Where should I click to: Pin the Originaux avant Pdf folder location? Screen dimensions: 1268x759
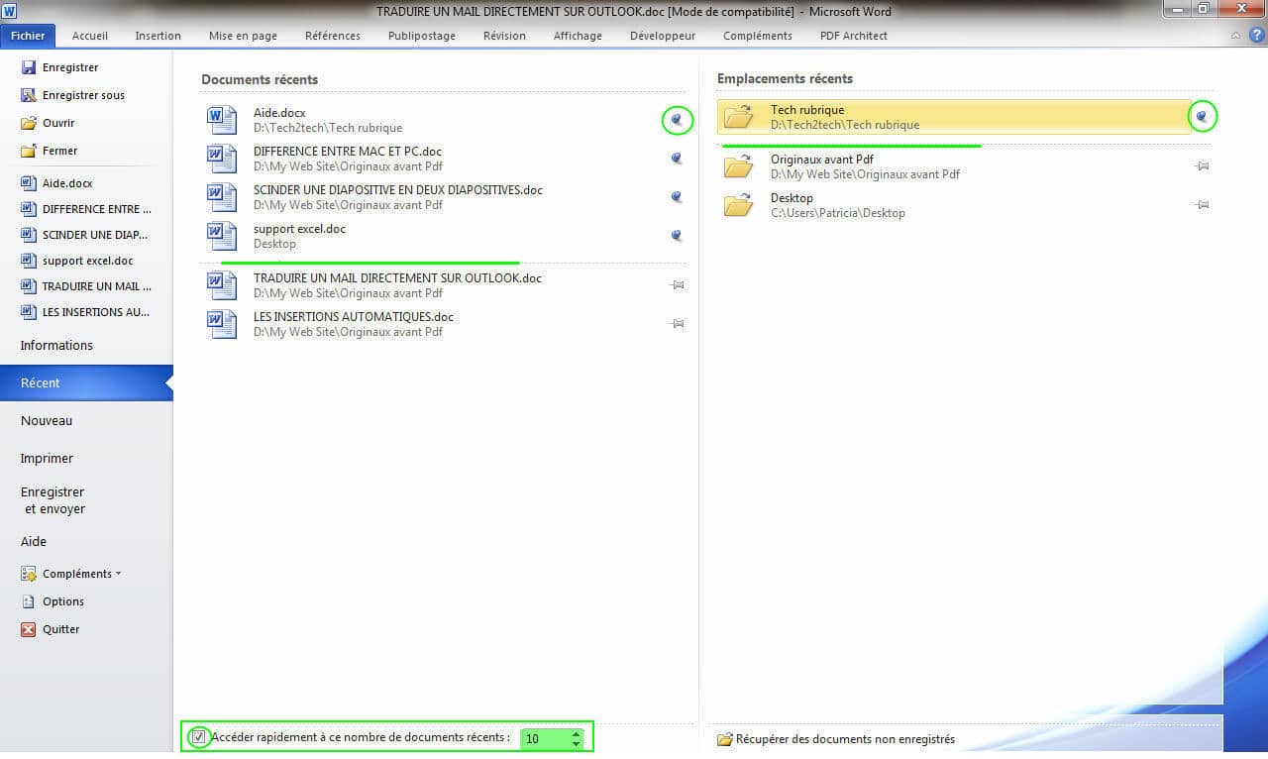coord(1203,166)
